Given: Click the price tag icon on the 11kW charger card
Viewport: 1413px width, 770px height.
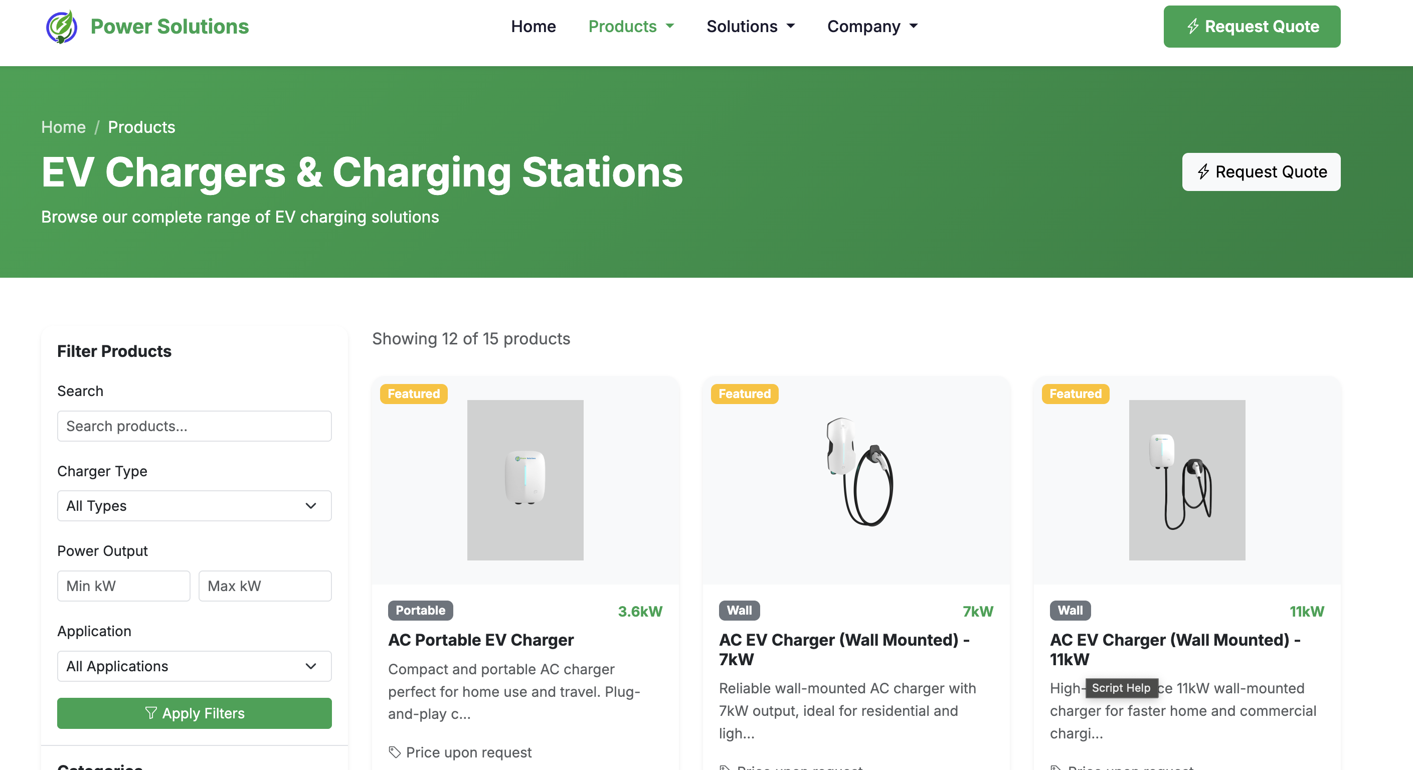Looking at the screenshot, I should (1056, 767).
